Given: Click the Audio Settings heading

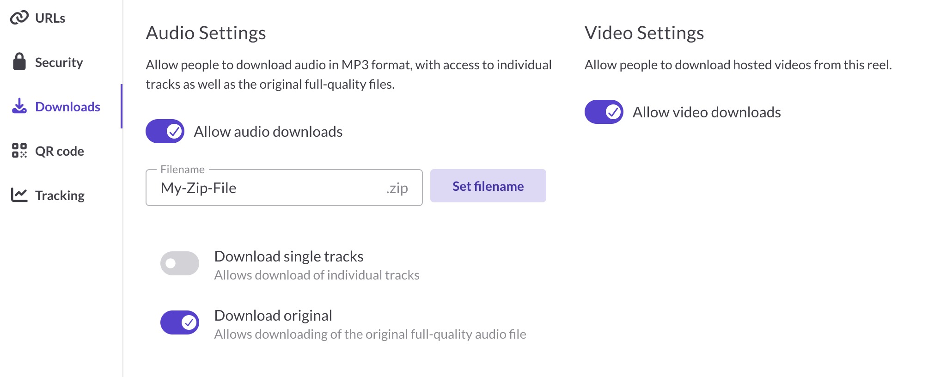Looking at the screenshot, I should tap(206, 33).
